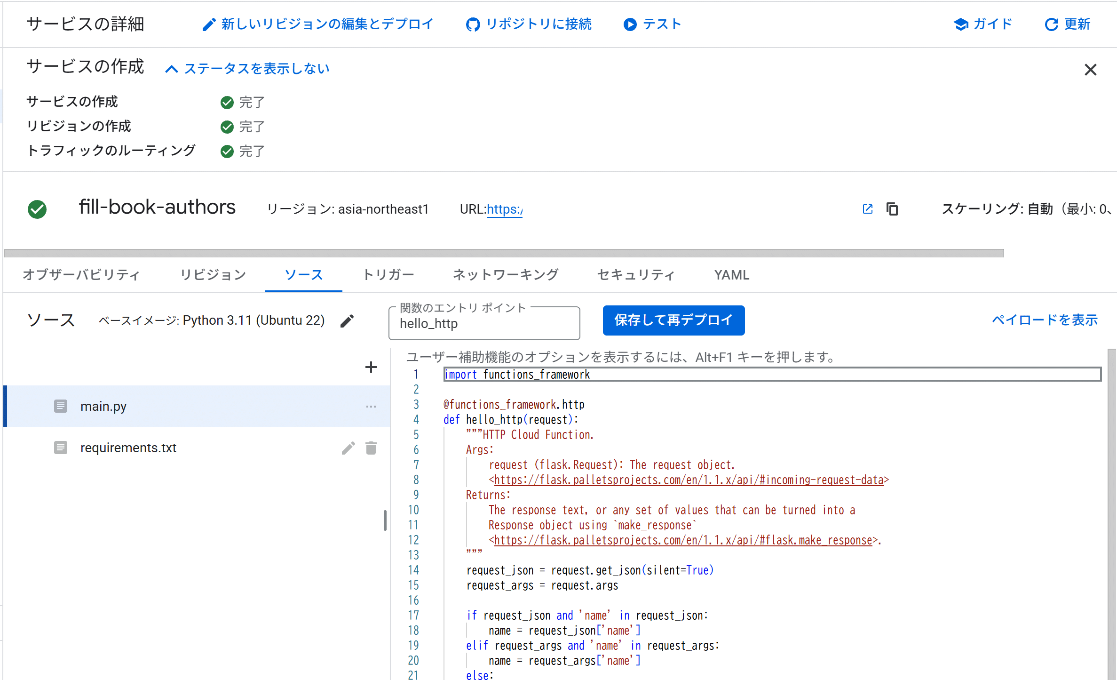Select requirements.txt in the file list

click(128, 448)
